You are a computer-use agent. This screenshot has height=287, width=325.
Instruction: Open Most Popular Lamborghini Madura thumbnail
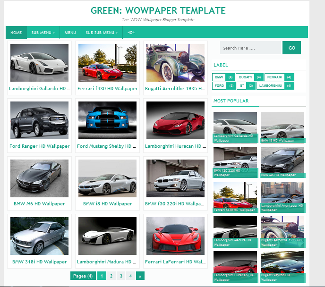235,232
